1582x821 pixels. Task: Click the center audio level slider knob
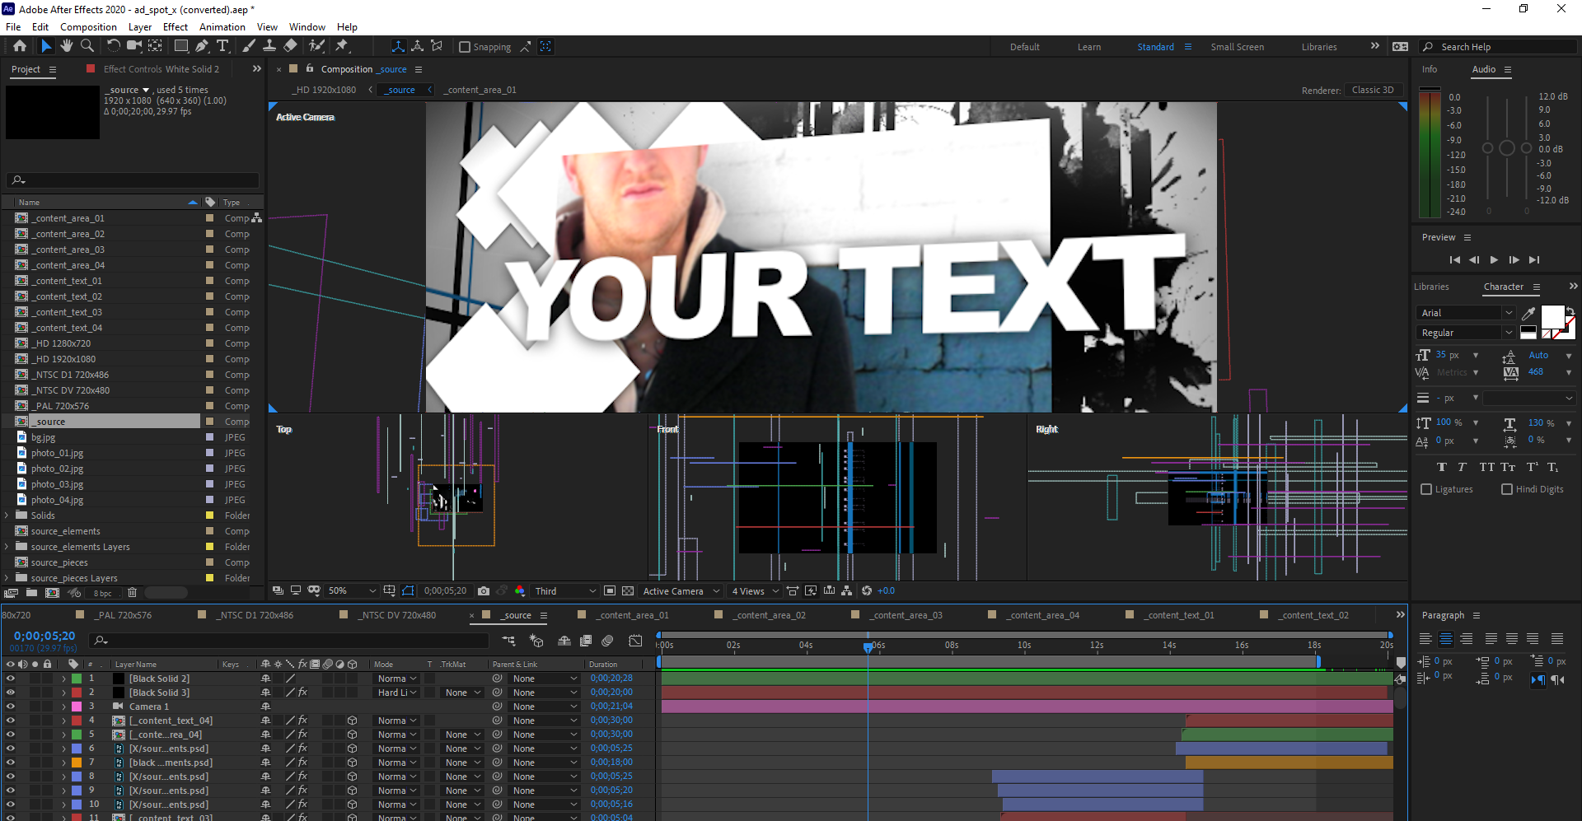pos(1507,148)
